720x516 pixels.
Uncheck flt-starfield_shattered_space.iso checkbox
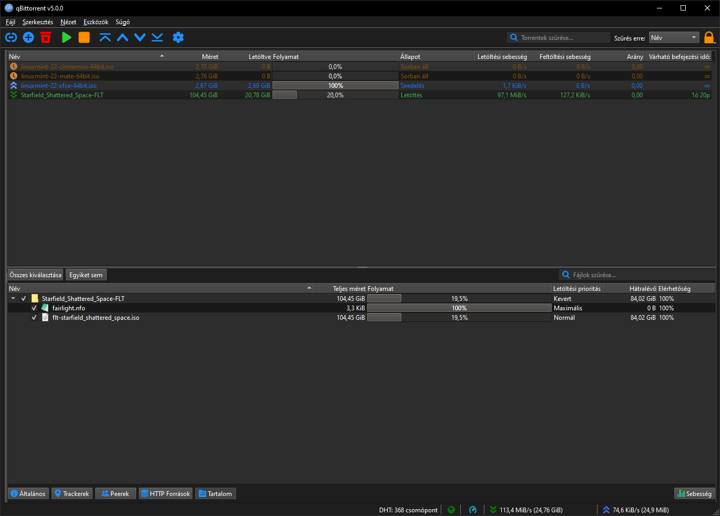tap(34, 317)
